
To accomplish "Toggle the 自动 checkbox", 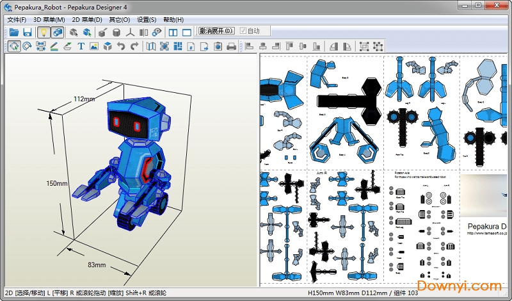I will point(243,31).
